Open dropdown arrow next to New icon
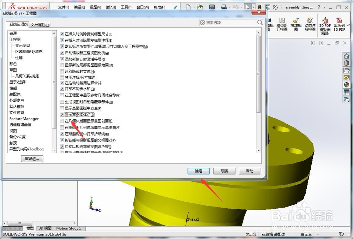Viewport: 353px width, 239px height. click(194, 7)
